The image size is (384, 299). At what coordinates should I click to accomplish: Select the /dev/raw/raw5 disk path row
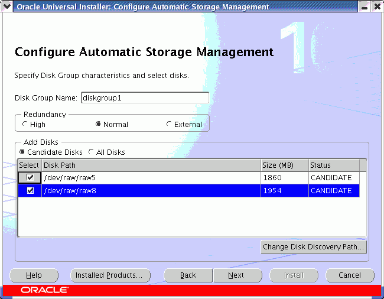pos(151,177)
